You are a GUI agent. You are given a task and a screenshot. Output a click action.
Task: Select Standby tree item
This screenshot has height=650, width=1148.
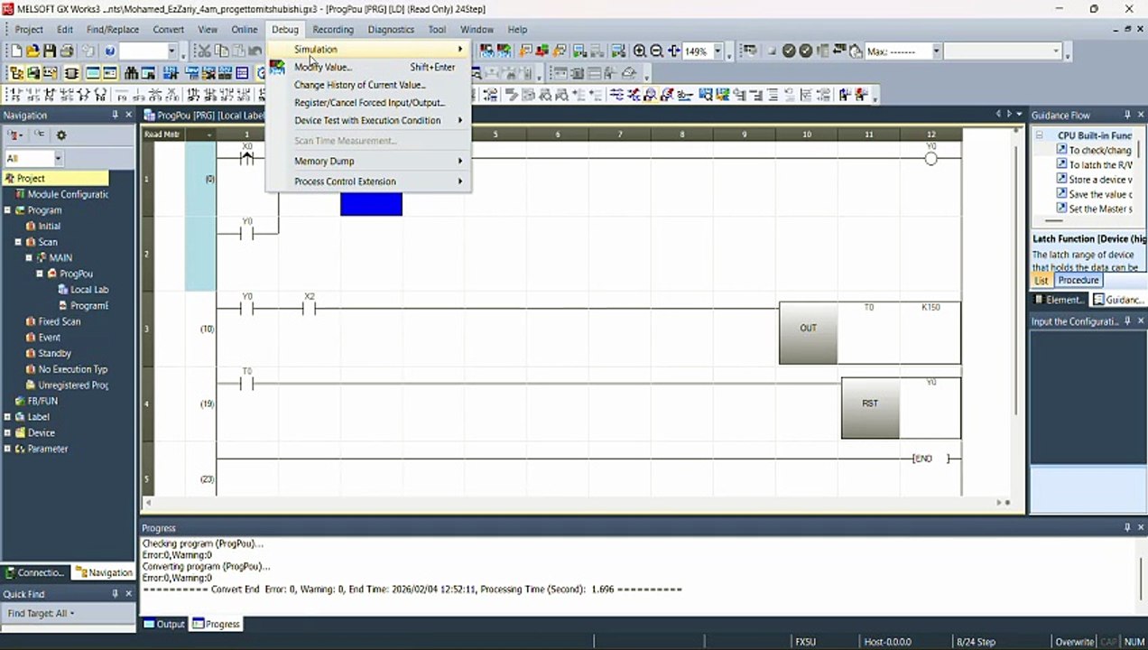pos(49,353)
